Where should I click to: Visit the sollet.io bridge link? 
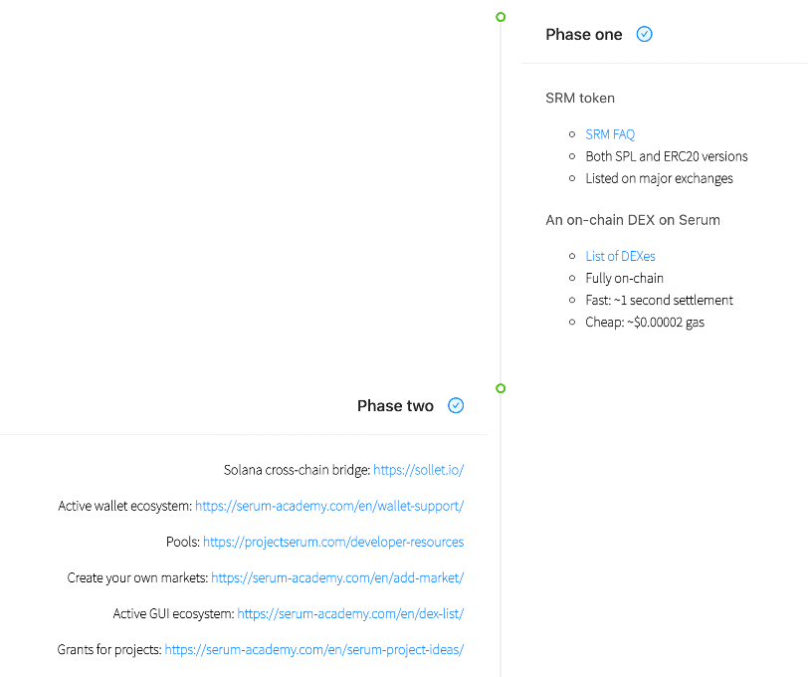[x=418, y=470]
